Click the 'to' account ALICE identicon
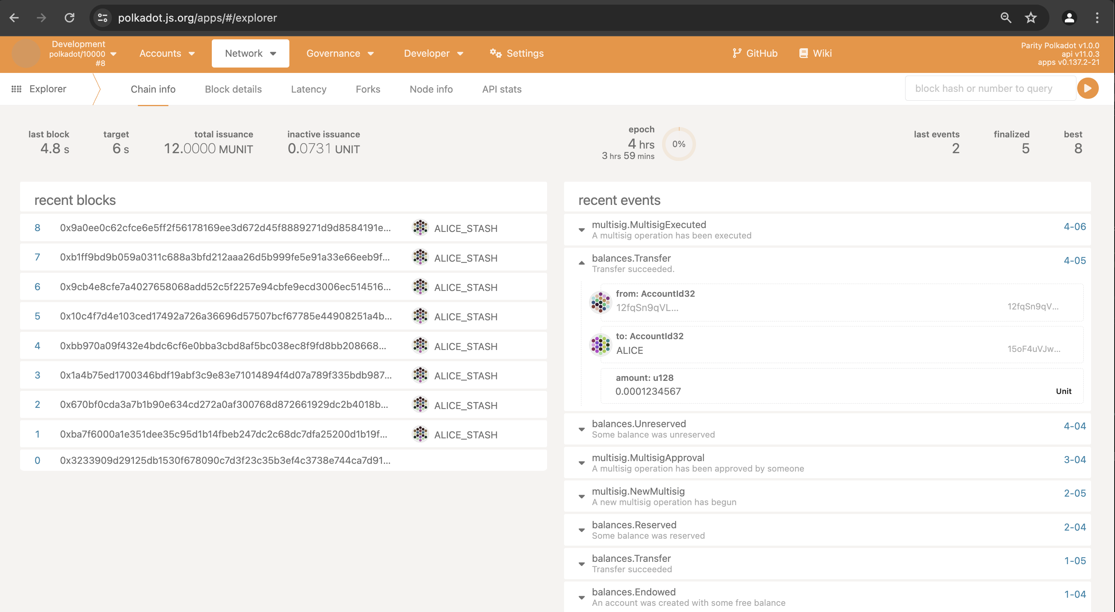Viewport: 1115px width, 612px height. [600, 345]
